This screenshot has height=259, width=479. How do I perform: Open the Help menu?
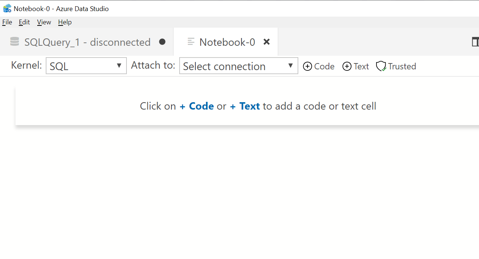click(x=65, y=22)
